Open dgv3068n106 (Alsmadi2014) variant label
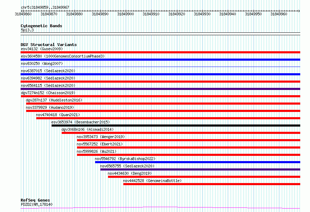This screenshot has height=212, width=310. (x=87, y=129)
